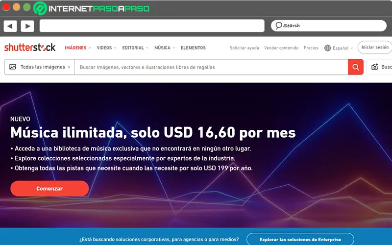This screenshot has height=245, width=392.
Task: Open the EDITORIAL menu
Action: [135, 48]
